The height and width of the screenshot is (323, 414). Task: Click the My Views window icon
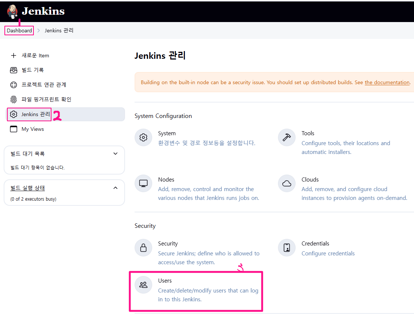coord(14,129)
